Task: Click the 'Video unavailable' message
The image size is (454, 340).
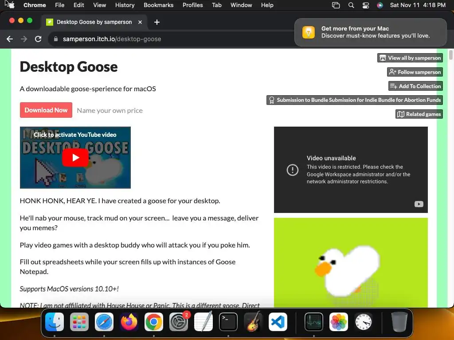Action: (x=331, y=158)
